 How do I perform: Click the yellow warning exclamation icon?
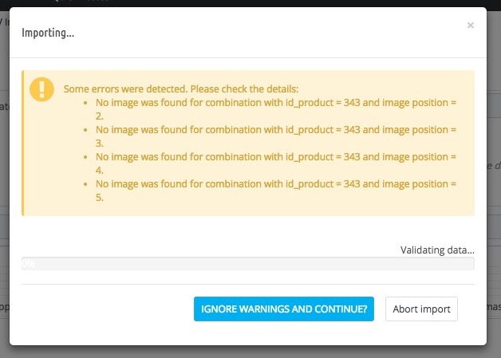(x=41, y=89)
